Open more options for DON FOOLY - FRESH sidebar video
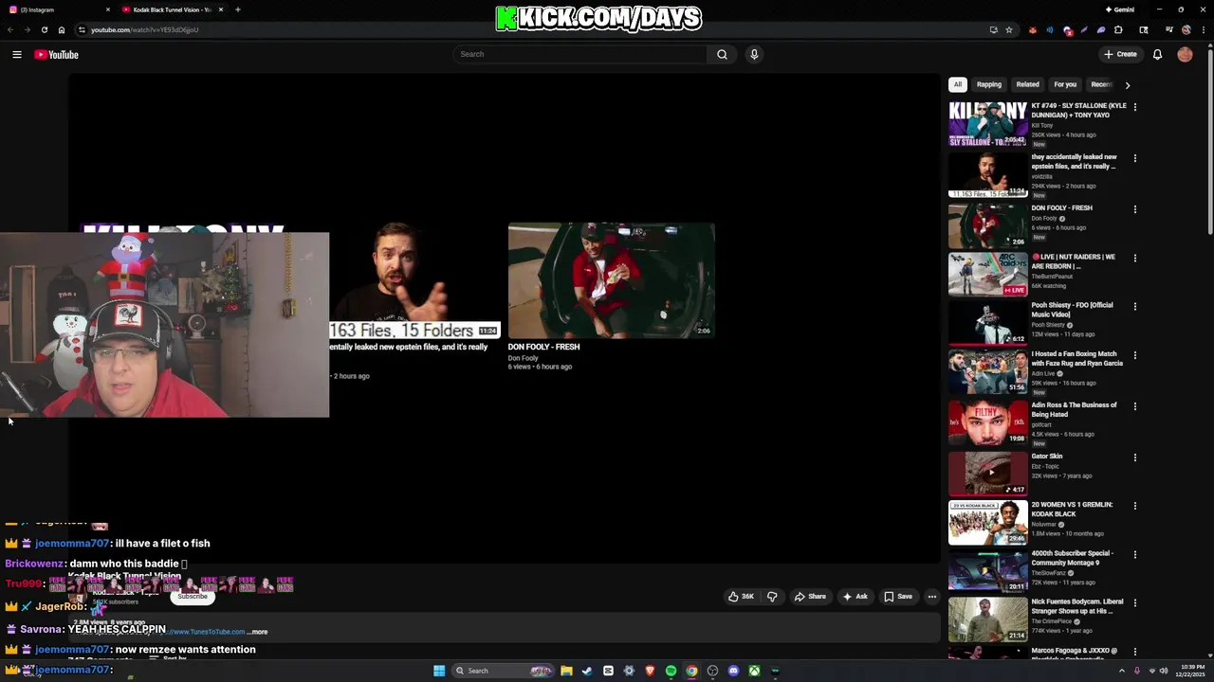1214x682 pixels. pos(1134,209)
